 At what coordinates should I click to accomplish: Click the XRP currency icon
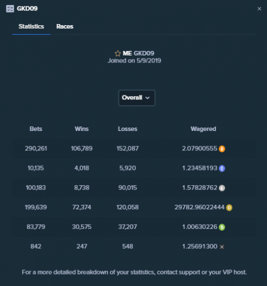click(x=222, y=247)
